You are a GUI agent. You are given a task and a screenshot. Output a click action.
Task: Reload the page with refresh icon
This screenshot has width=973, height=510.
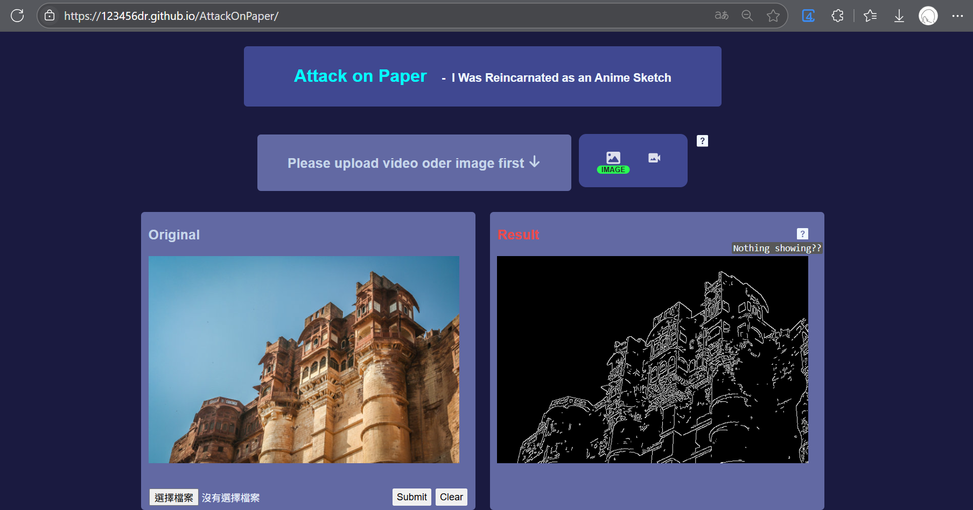[17, 16]
